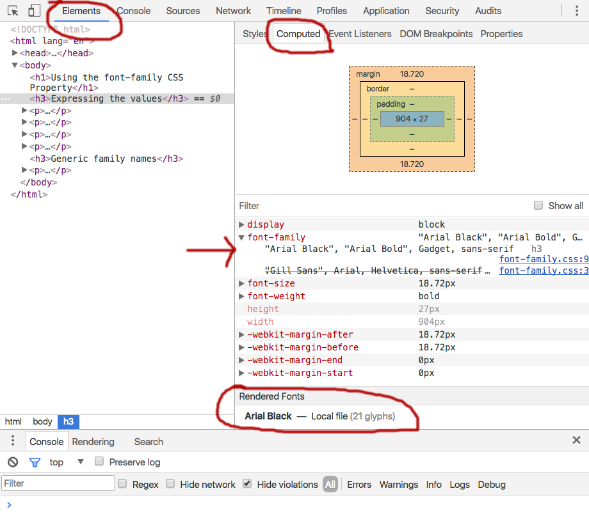The image size is (589, 516).
Task: Open the Audits panel tab
Action: coord(488,11)
